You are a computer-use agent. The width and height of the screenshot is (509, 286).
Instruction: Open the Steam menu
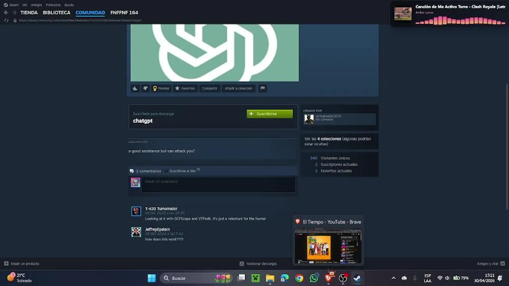pyautogui.click(x=11, y=5)
